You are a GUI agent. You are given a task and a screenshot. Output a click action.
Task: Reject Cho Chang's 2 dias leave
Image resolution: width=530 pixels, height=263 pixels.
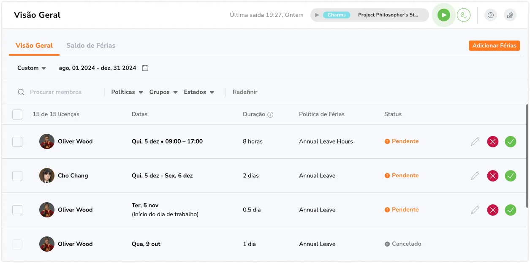tap(493, 176)
